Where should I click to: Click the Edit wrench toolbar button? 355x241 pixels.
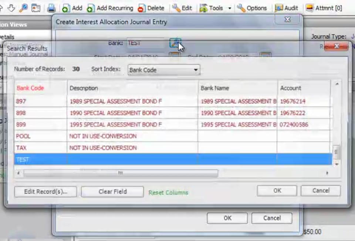182,8
